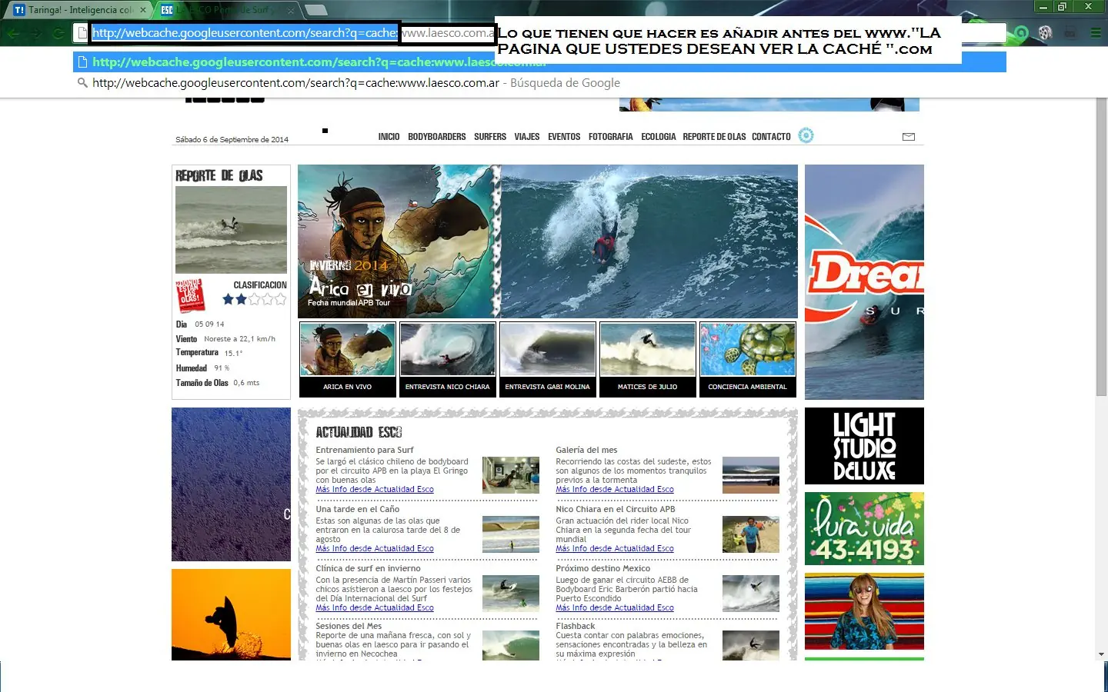Viewport: 1108px width, 692px height.
Task: Click the scrollbar down arrow
Action: click(1102, 654)
